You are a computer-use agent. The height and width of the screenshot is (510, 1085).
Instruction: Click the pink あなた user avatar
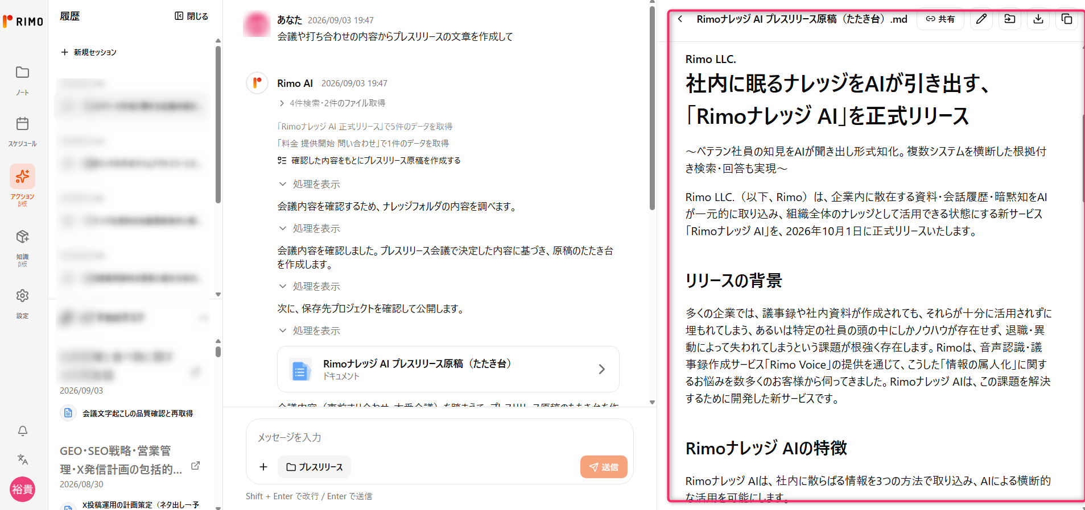pyautogui.click(x=257, y=24)
